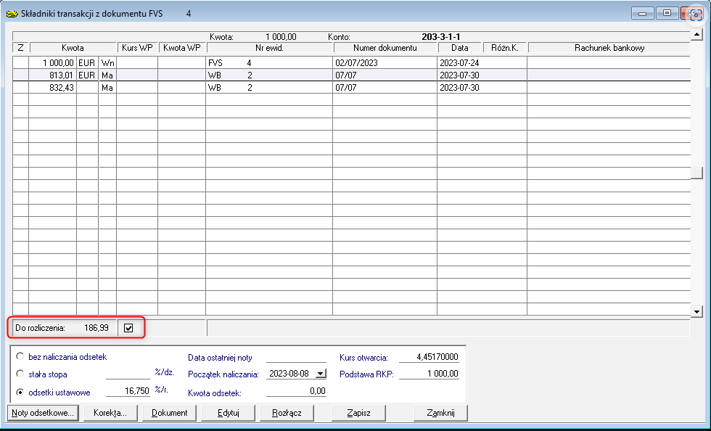Viewport: 711px width, 431px height.
Task: Click the Kwota odsetek field
Action: pos(296,391)
